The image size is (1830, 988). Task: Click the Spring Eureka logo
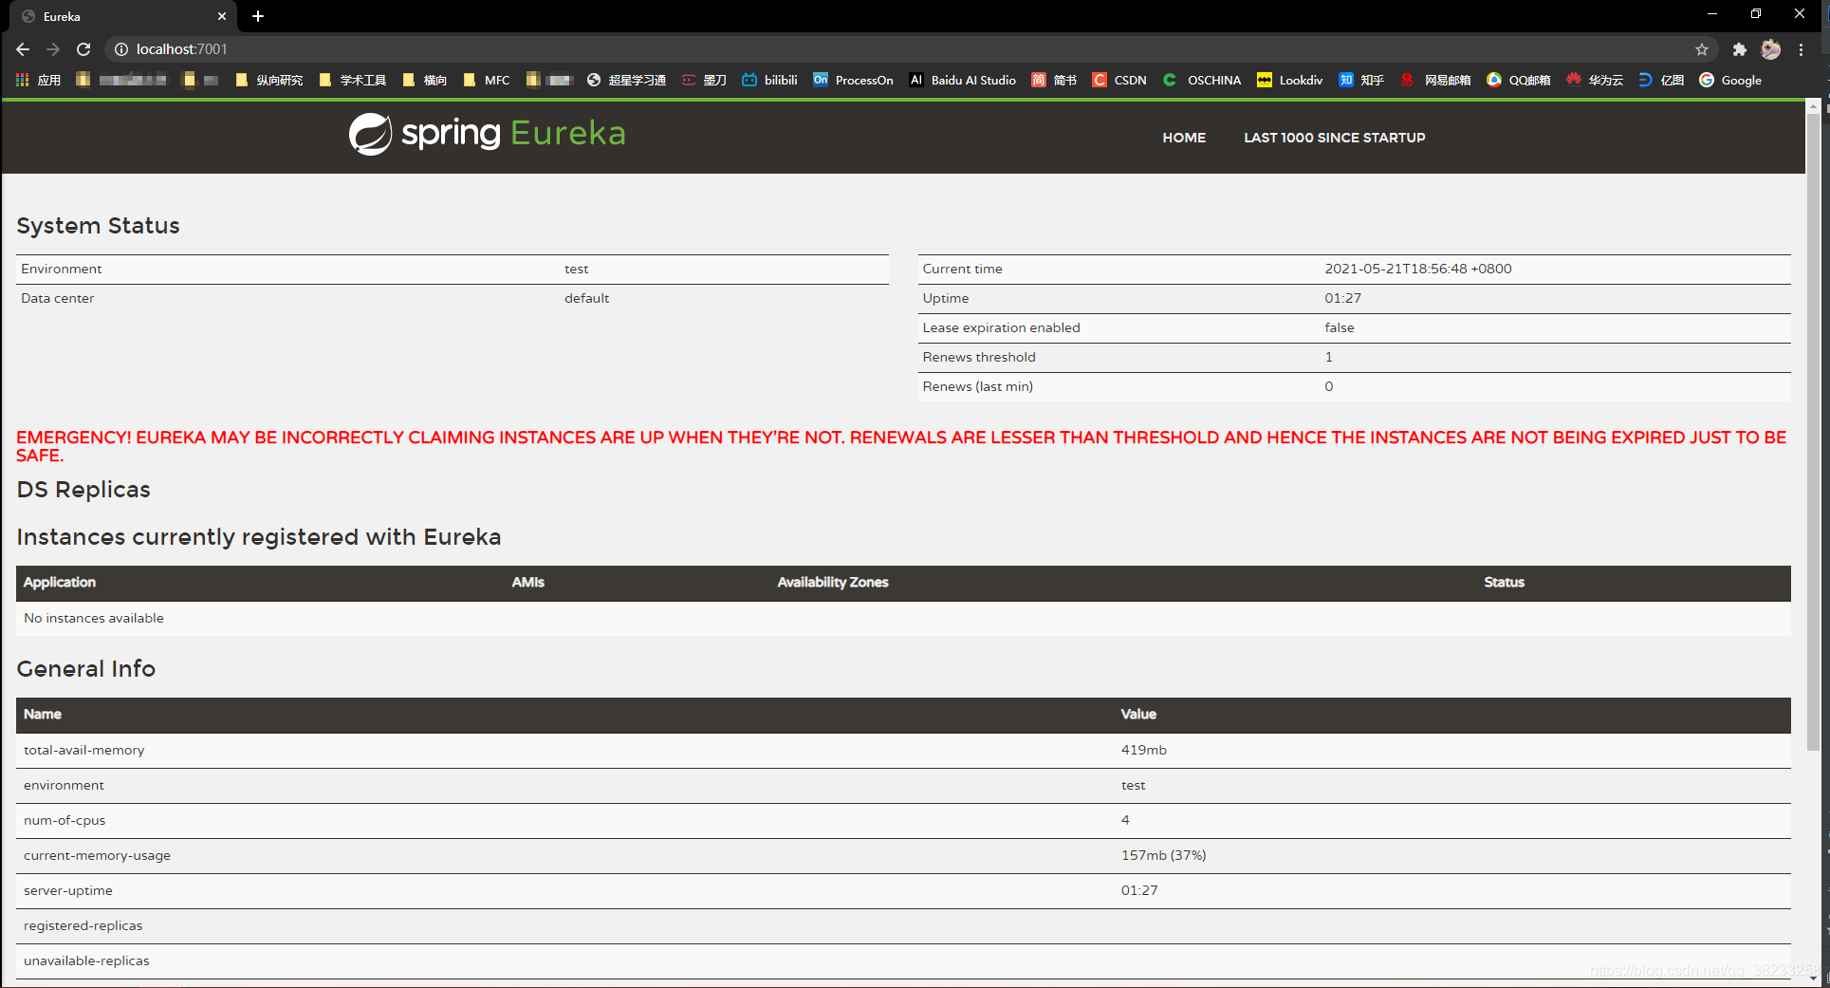(487, 134)
